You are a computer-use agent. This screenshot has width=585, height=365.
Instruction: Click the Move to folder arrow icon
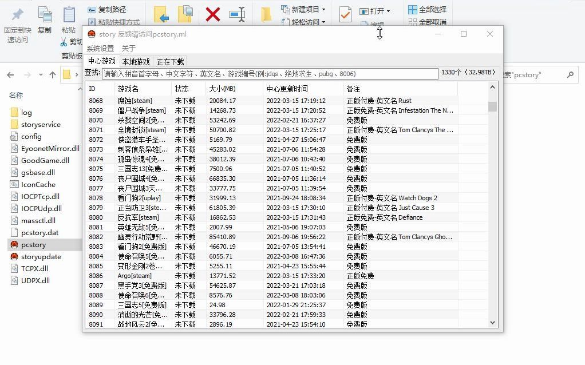pos(161,15)
